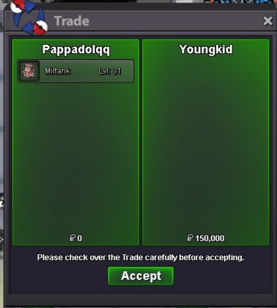Accept the trade
277x308 pixels.
coord(140,276)
